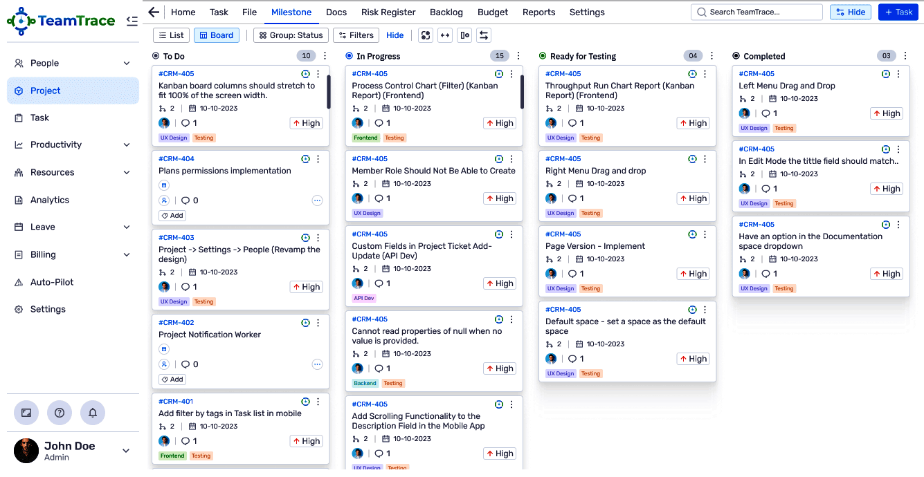Select the expand column width icon
924x477 pixels.
click(x=445, y=35)
